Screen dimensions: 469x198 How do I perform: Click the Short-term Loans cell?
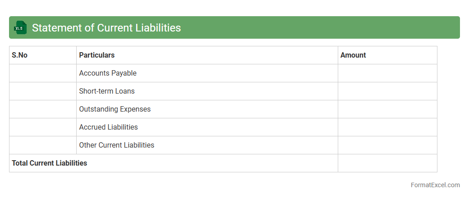tap(107, 91)
